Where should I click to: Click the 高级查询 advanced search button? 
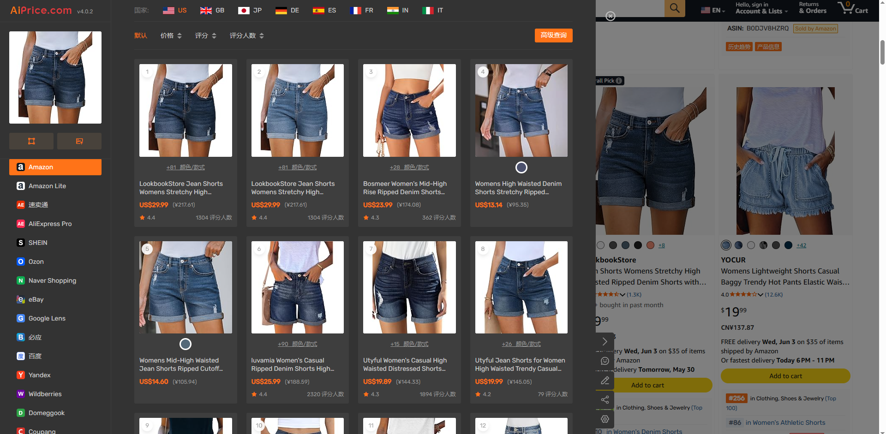[554, 36]
